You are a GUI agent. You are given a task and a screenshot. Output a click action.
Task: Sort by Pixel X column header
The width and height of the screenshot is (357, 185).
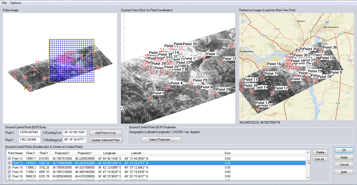pos(31,153)
